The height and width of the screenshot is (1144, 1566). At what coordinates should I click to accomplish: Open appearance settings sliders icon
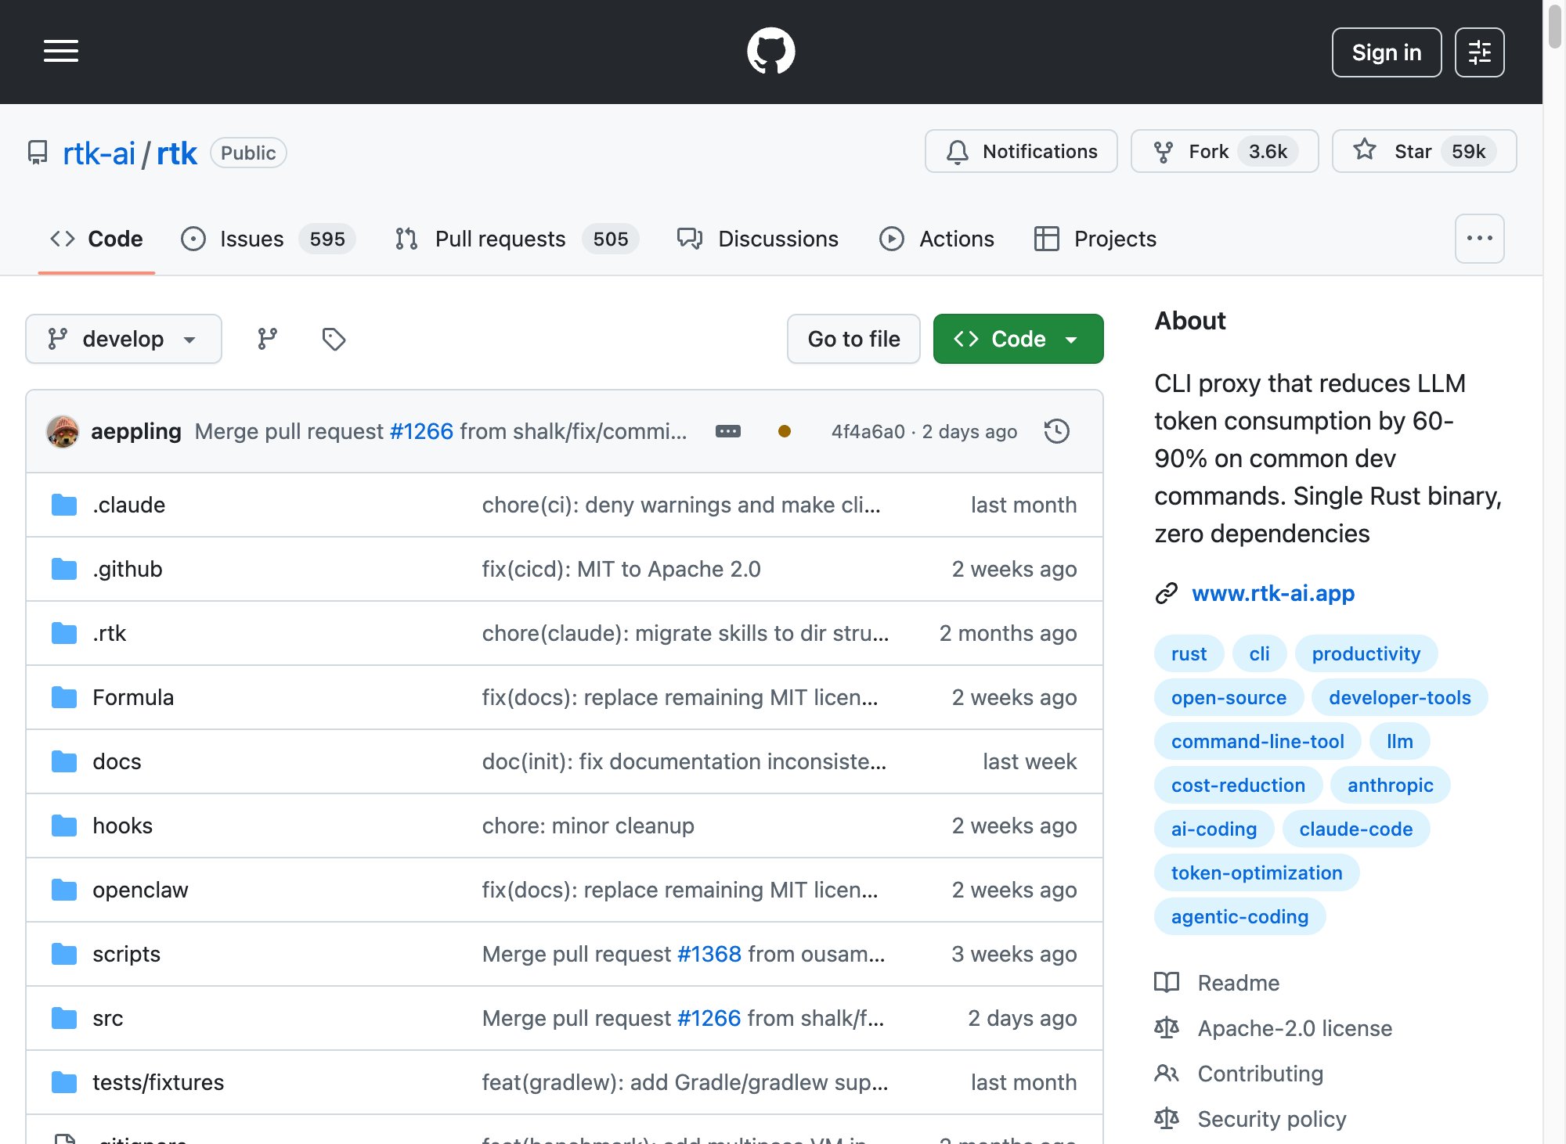tap(1479, 52)
